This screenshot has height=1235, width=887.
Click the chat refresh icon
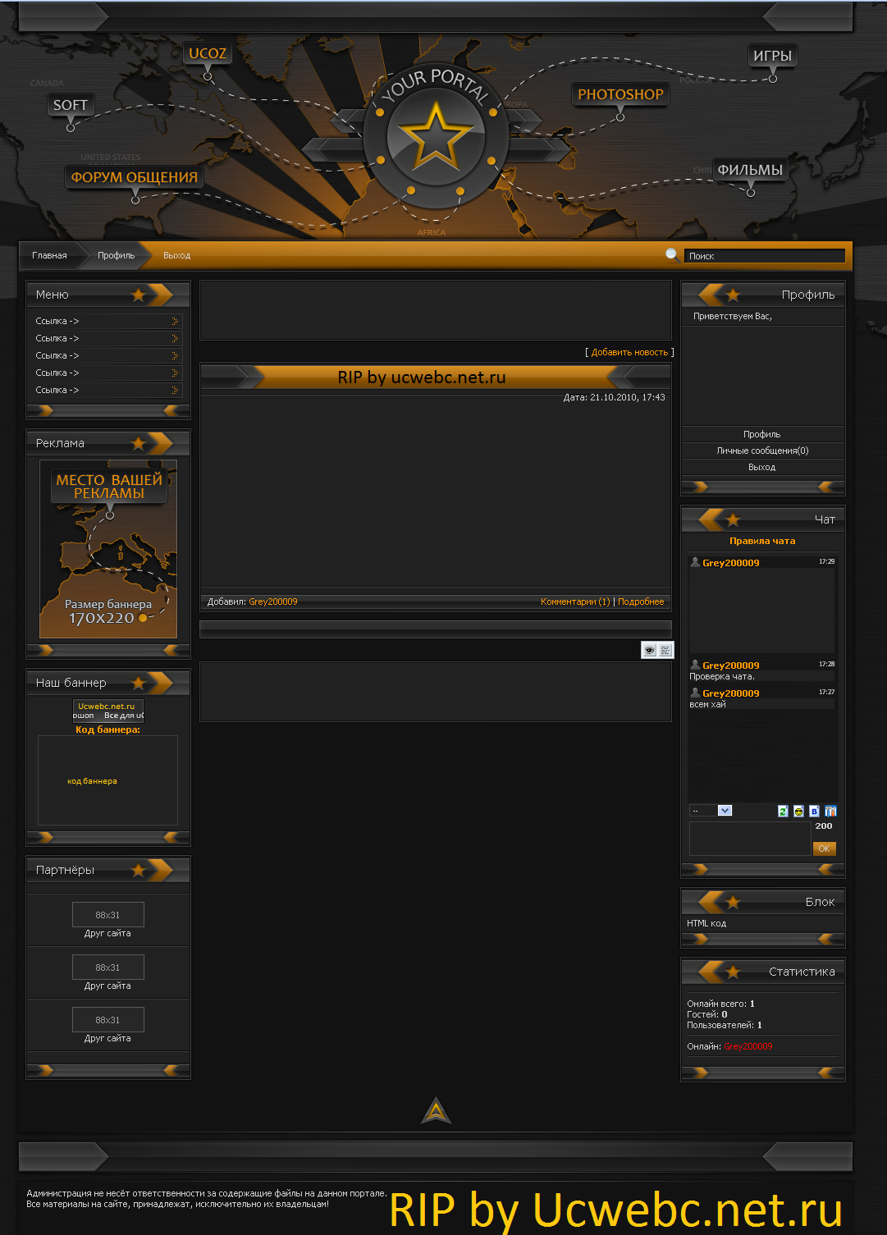click(x=783, y=811)
